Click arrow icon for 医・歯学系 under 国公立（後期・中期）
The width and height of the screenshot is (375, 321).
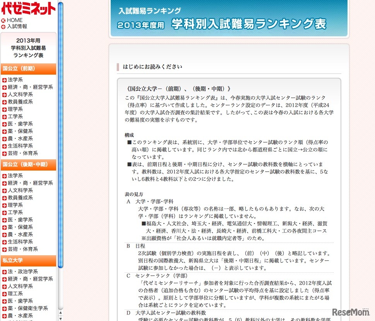4,220
